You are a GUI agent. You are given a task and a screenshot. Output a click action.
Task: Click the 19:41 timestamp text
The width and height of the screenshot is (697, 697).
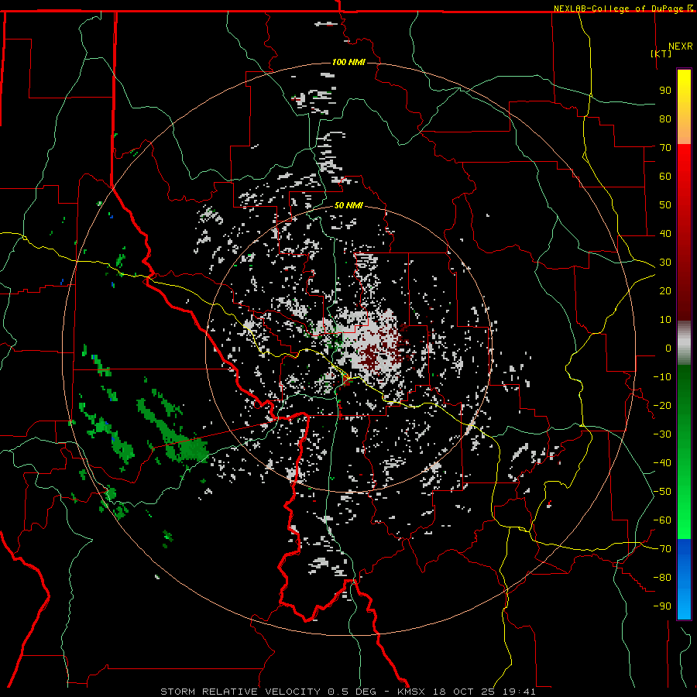[x=519, y=692]
